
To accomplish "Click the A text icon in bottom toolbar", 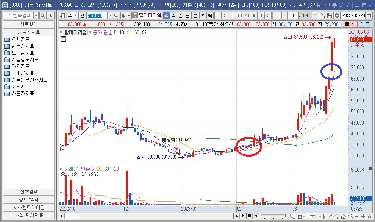I will click(x=369, y=216).
